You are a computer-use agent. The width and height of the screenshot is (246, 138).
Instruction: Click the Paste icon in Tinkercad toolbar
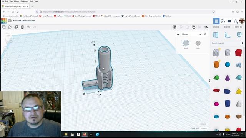point(10,27)
